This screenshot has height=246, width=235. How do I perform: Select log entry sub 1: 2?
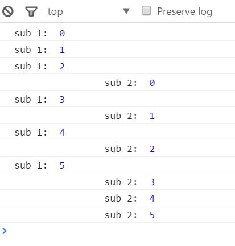tap(117, 66)
